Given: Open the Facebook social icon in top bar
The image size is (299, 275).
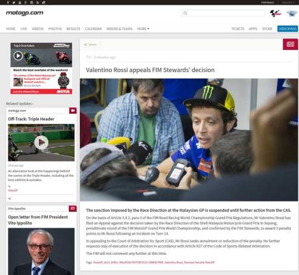Looking at the screenshot, I should click(8, 3).
